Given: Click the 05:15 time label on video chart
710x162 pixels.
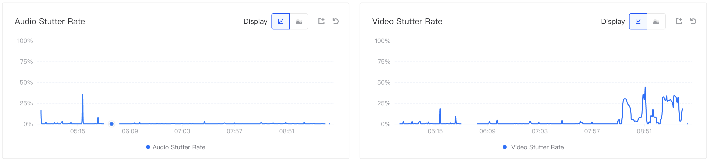Looking at the screenshot, I should tap(435, 132).
